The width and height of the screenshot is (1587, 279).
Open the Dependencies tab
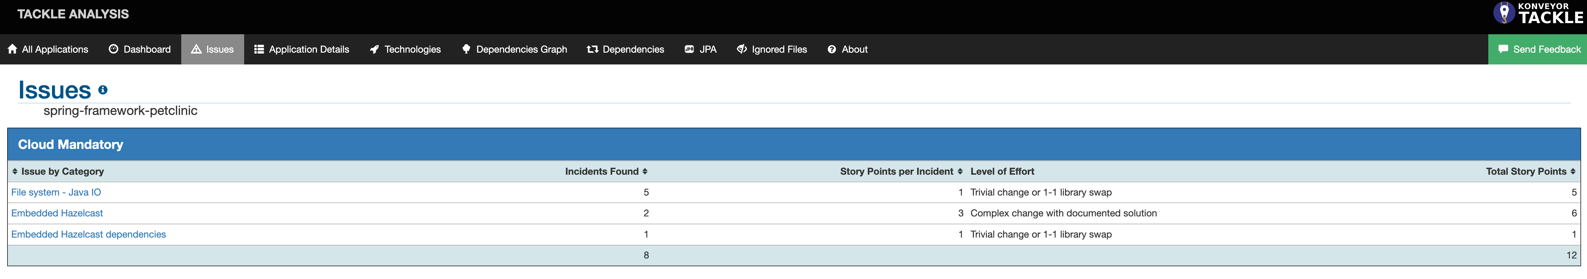pyautogui.click(x=625, y=49)
